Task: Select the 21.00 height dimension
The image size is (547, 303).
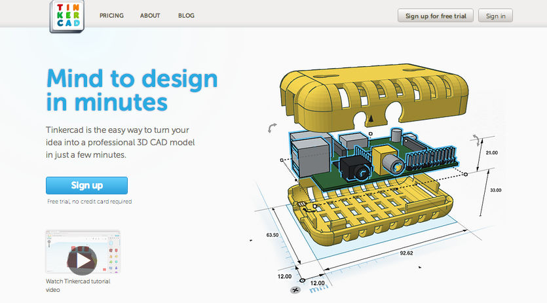Action: (x=491, y=152)
